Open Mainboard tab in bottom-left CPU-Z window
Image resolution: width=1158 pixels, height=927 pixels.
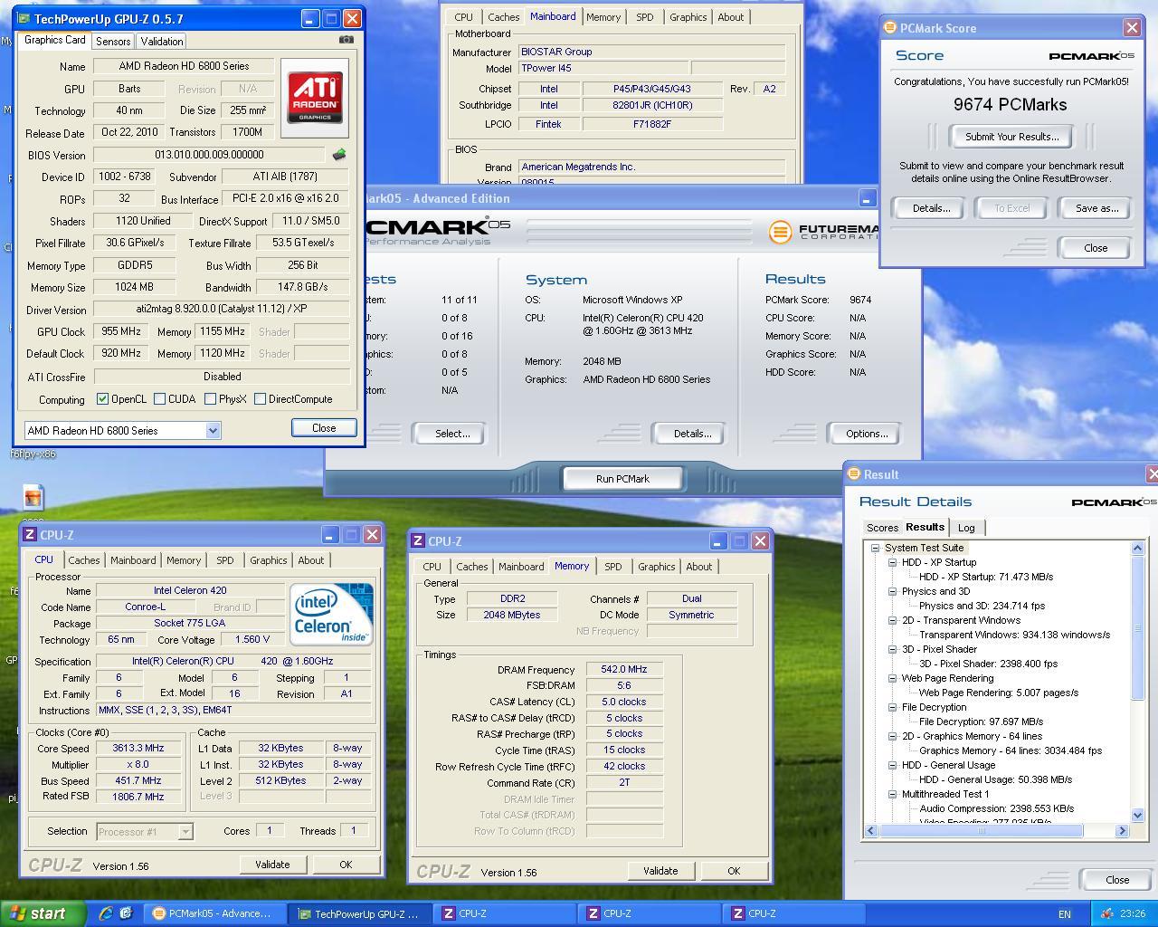coord(133,560)
